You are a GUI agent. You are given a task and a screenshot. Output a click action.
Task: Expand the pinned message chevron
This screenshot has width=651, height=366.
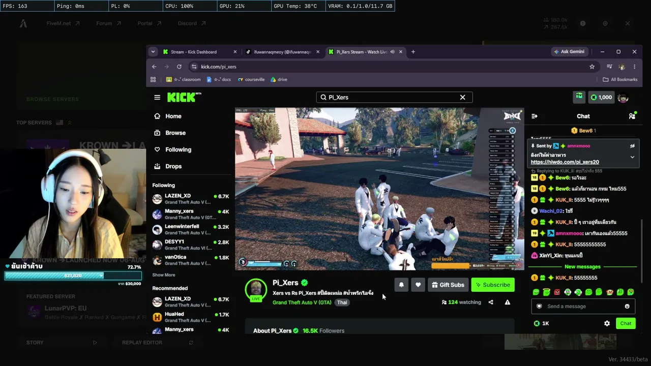click(632, 158)
